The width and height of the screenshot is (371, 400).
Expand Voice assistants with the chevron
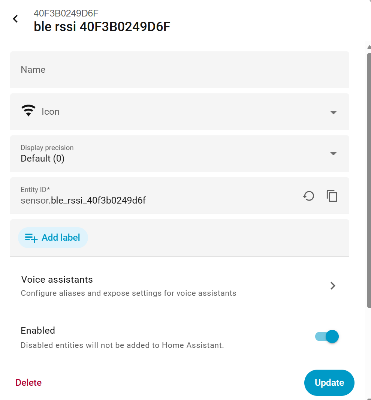point(332,286)
